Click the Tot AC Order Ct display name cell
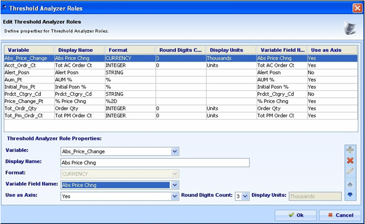 pyautogui.click(x=80, y=65)
